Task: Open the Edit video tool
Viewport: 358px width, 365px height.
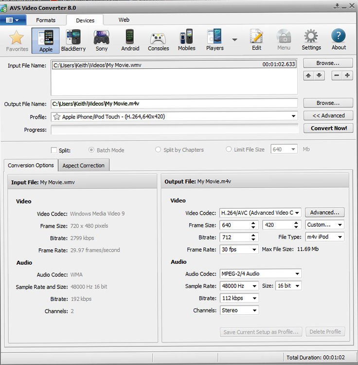Action: click(256, 40)
